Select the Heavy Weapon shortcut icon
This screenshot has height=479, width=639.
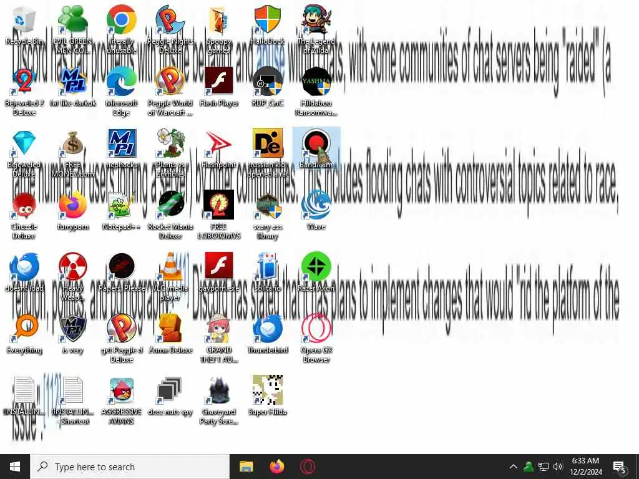tap(72, 267)
